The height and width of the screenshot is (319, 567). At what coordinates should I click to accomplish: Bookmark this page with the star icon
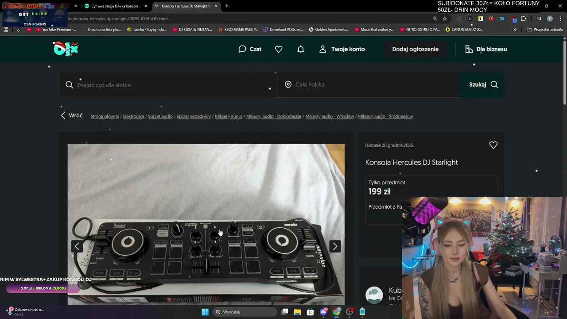445,19
